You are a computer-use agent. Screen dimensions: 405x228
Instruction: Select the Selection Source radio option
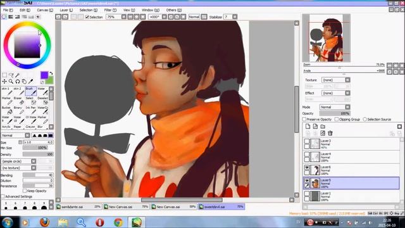click(x=364, y=119)
